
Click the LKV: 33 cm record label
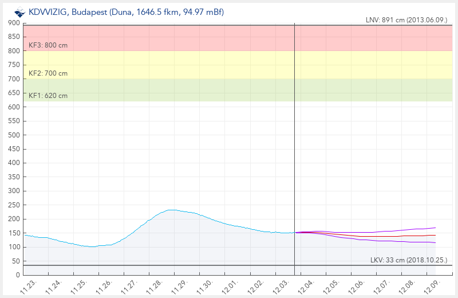tap(408, 260)
